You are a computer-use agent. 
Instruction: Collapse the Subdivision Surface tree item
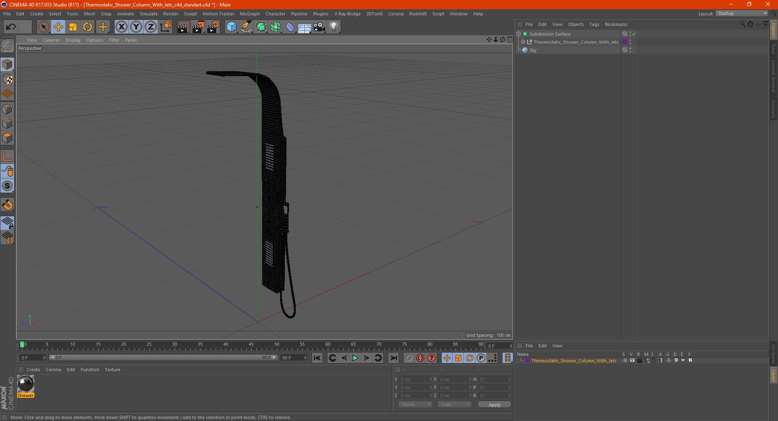pos(519,34)
